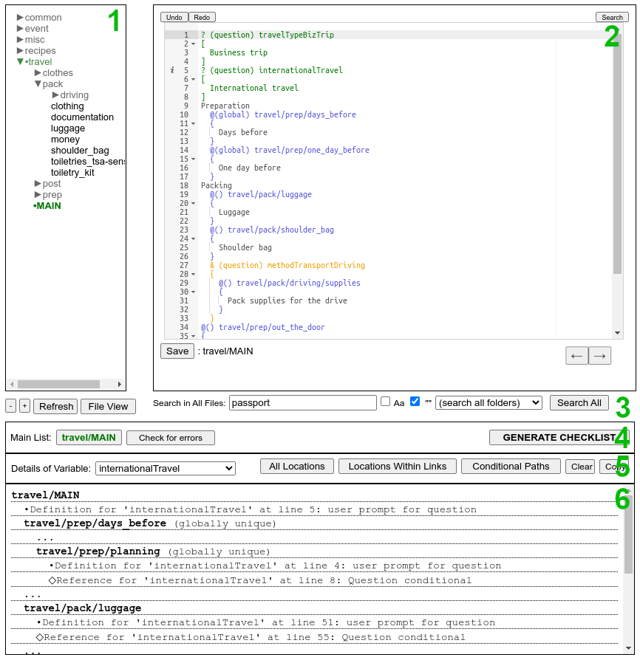640x660 pixels.
Task: Click the back arrow navigation button
Action: [576, 356]
